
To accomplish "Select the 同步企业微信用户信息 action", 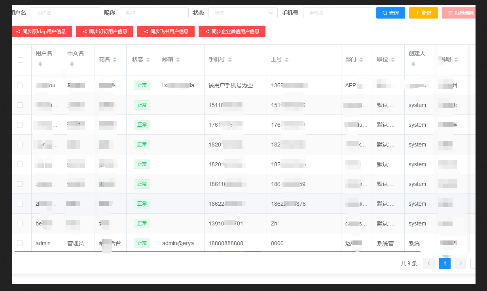I will tap(233, 31).
